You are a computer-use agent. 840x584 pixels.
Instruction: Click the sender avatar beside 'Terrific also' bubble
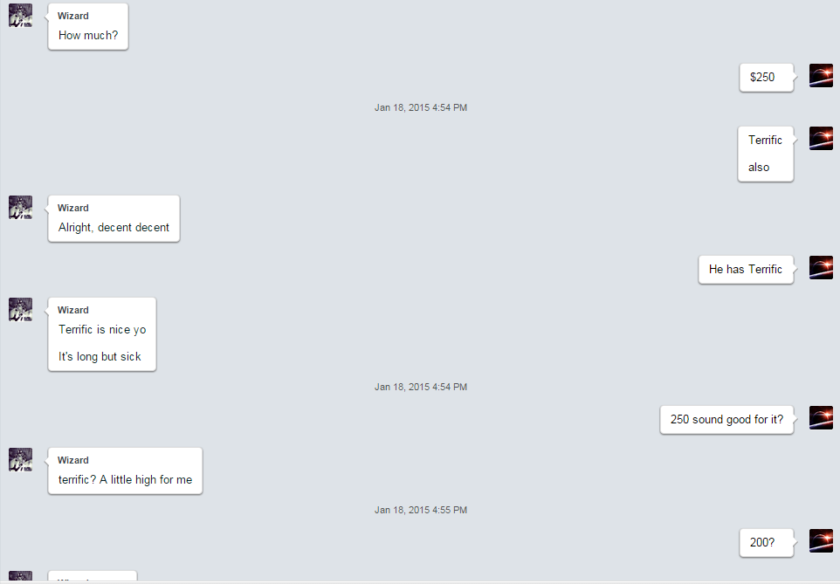pos(821,138)
